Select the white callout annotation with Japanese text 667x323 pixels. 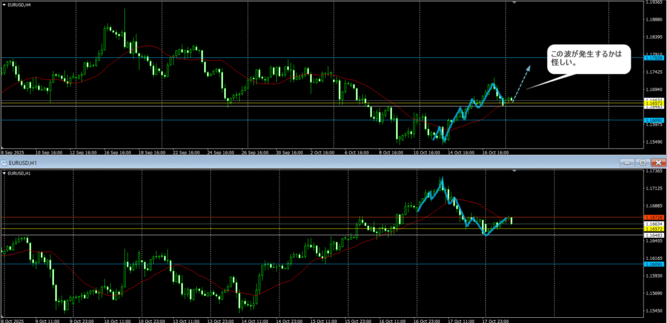tap(587, 62)
